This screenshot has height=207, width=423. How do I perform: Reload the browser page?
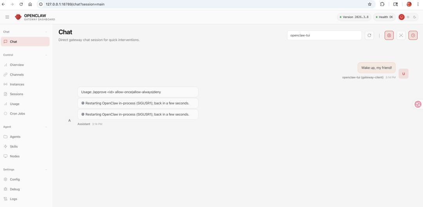point(21,4)
